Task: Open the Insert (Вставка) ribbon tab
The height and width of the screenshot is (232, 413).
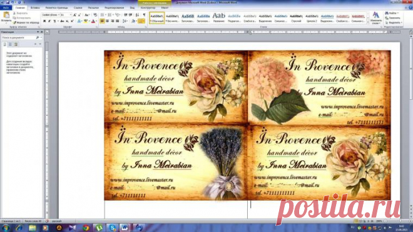Action: 35,8
